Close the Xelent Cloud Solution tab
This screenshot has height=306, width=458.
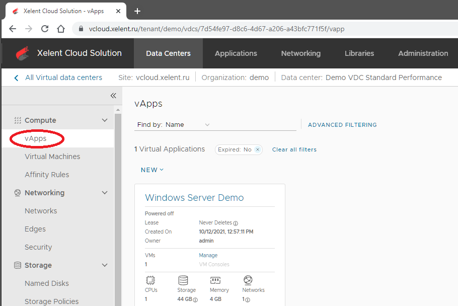[118, 11]
